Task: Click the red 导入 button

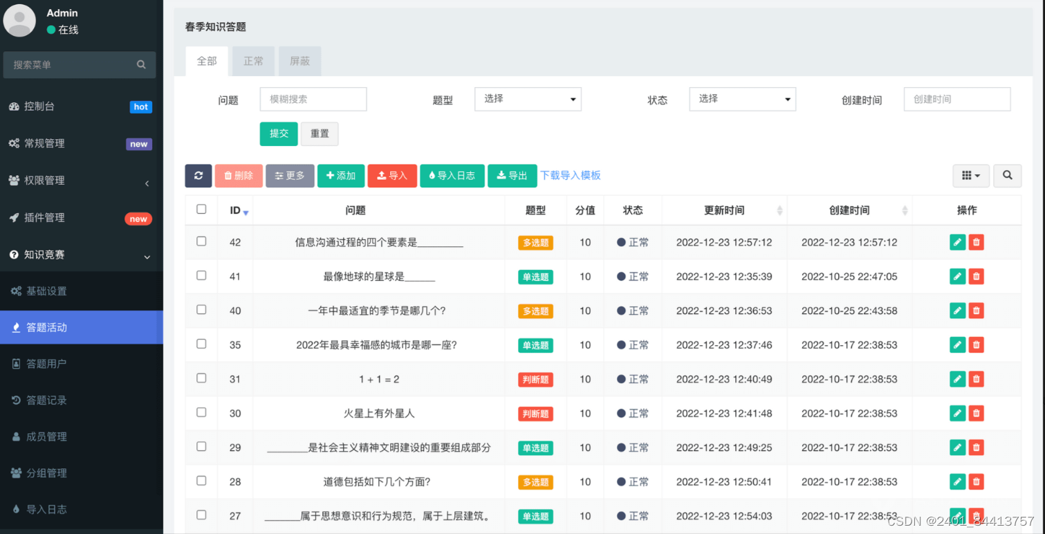Action: (x=392, y=176)
